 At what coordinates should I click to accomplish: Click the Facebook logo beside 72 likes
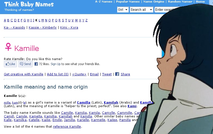click(x=36, y=64)
